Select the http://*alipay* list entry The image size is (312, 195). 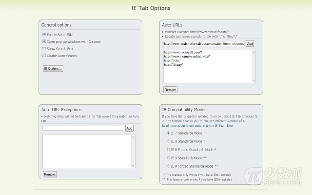tap(175, 65)
